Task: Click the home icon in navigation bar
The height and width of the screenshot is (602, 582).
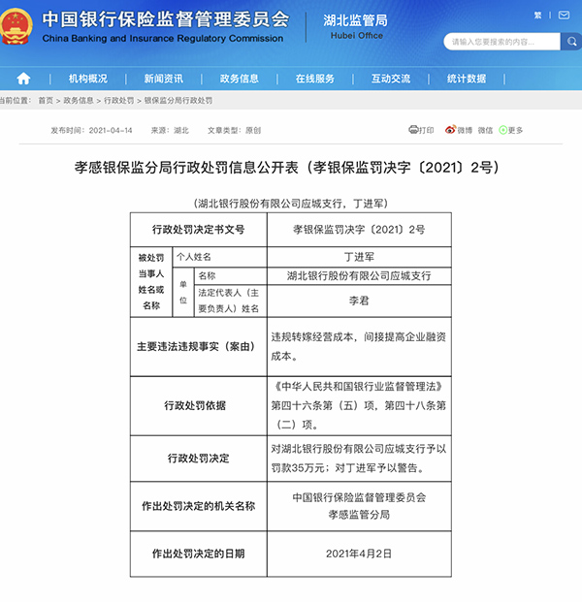Action: [x=23, y=79]
